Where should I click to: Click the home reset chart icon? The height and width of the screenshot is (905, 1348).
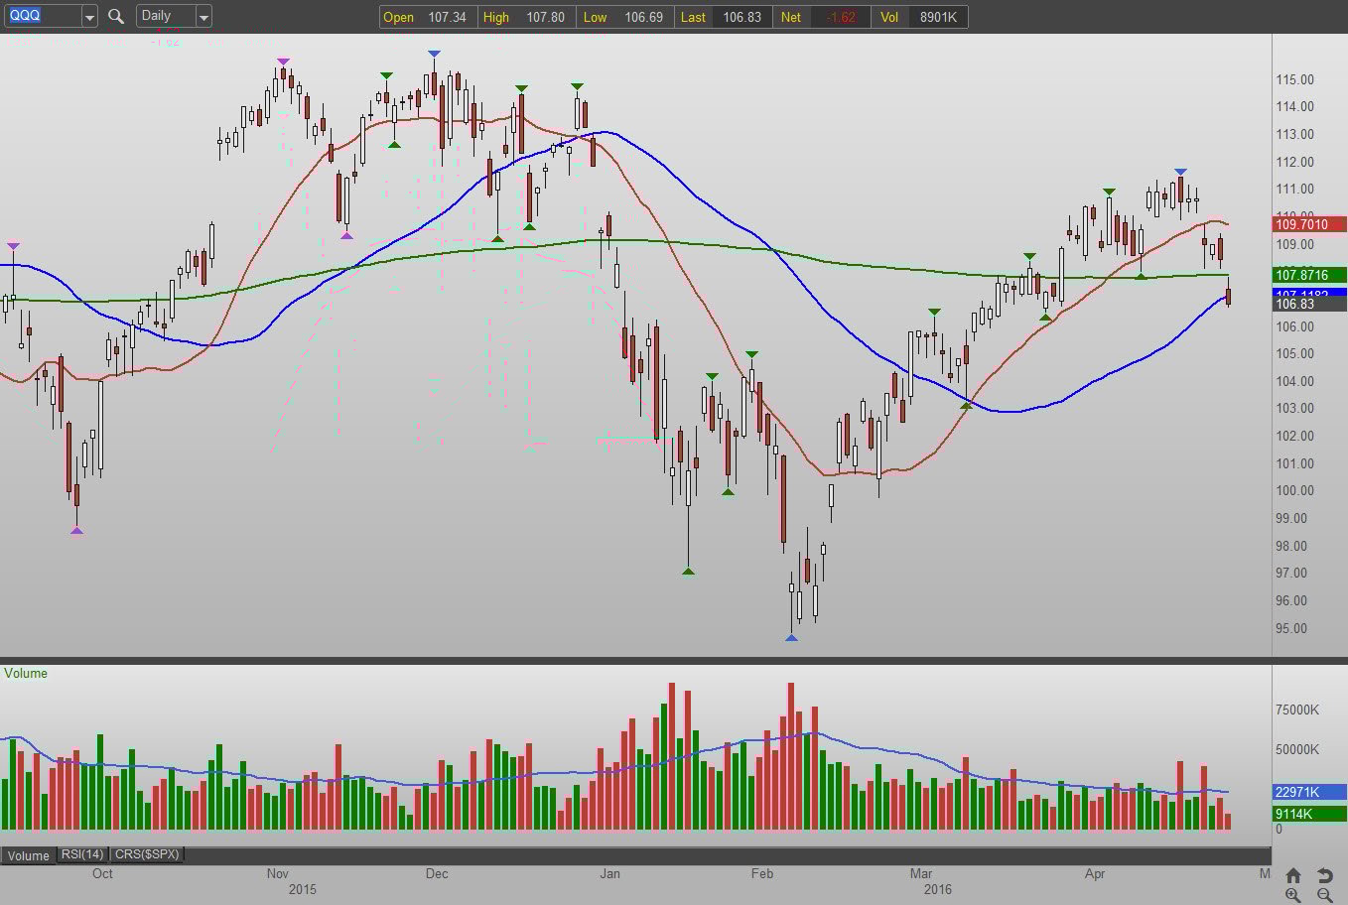(1292, 875)
